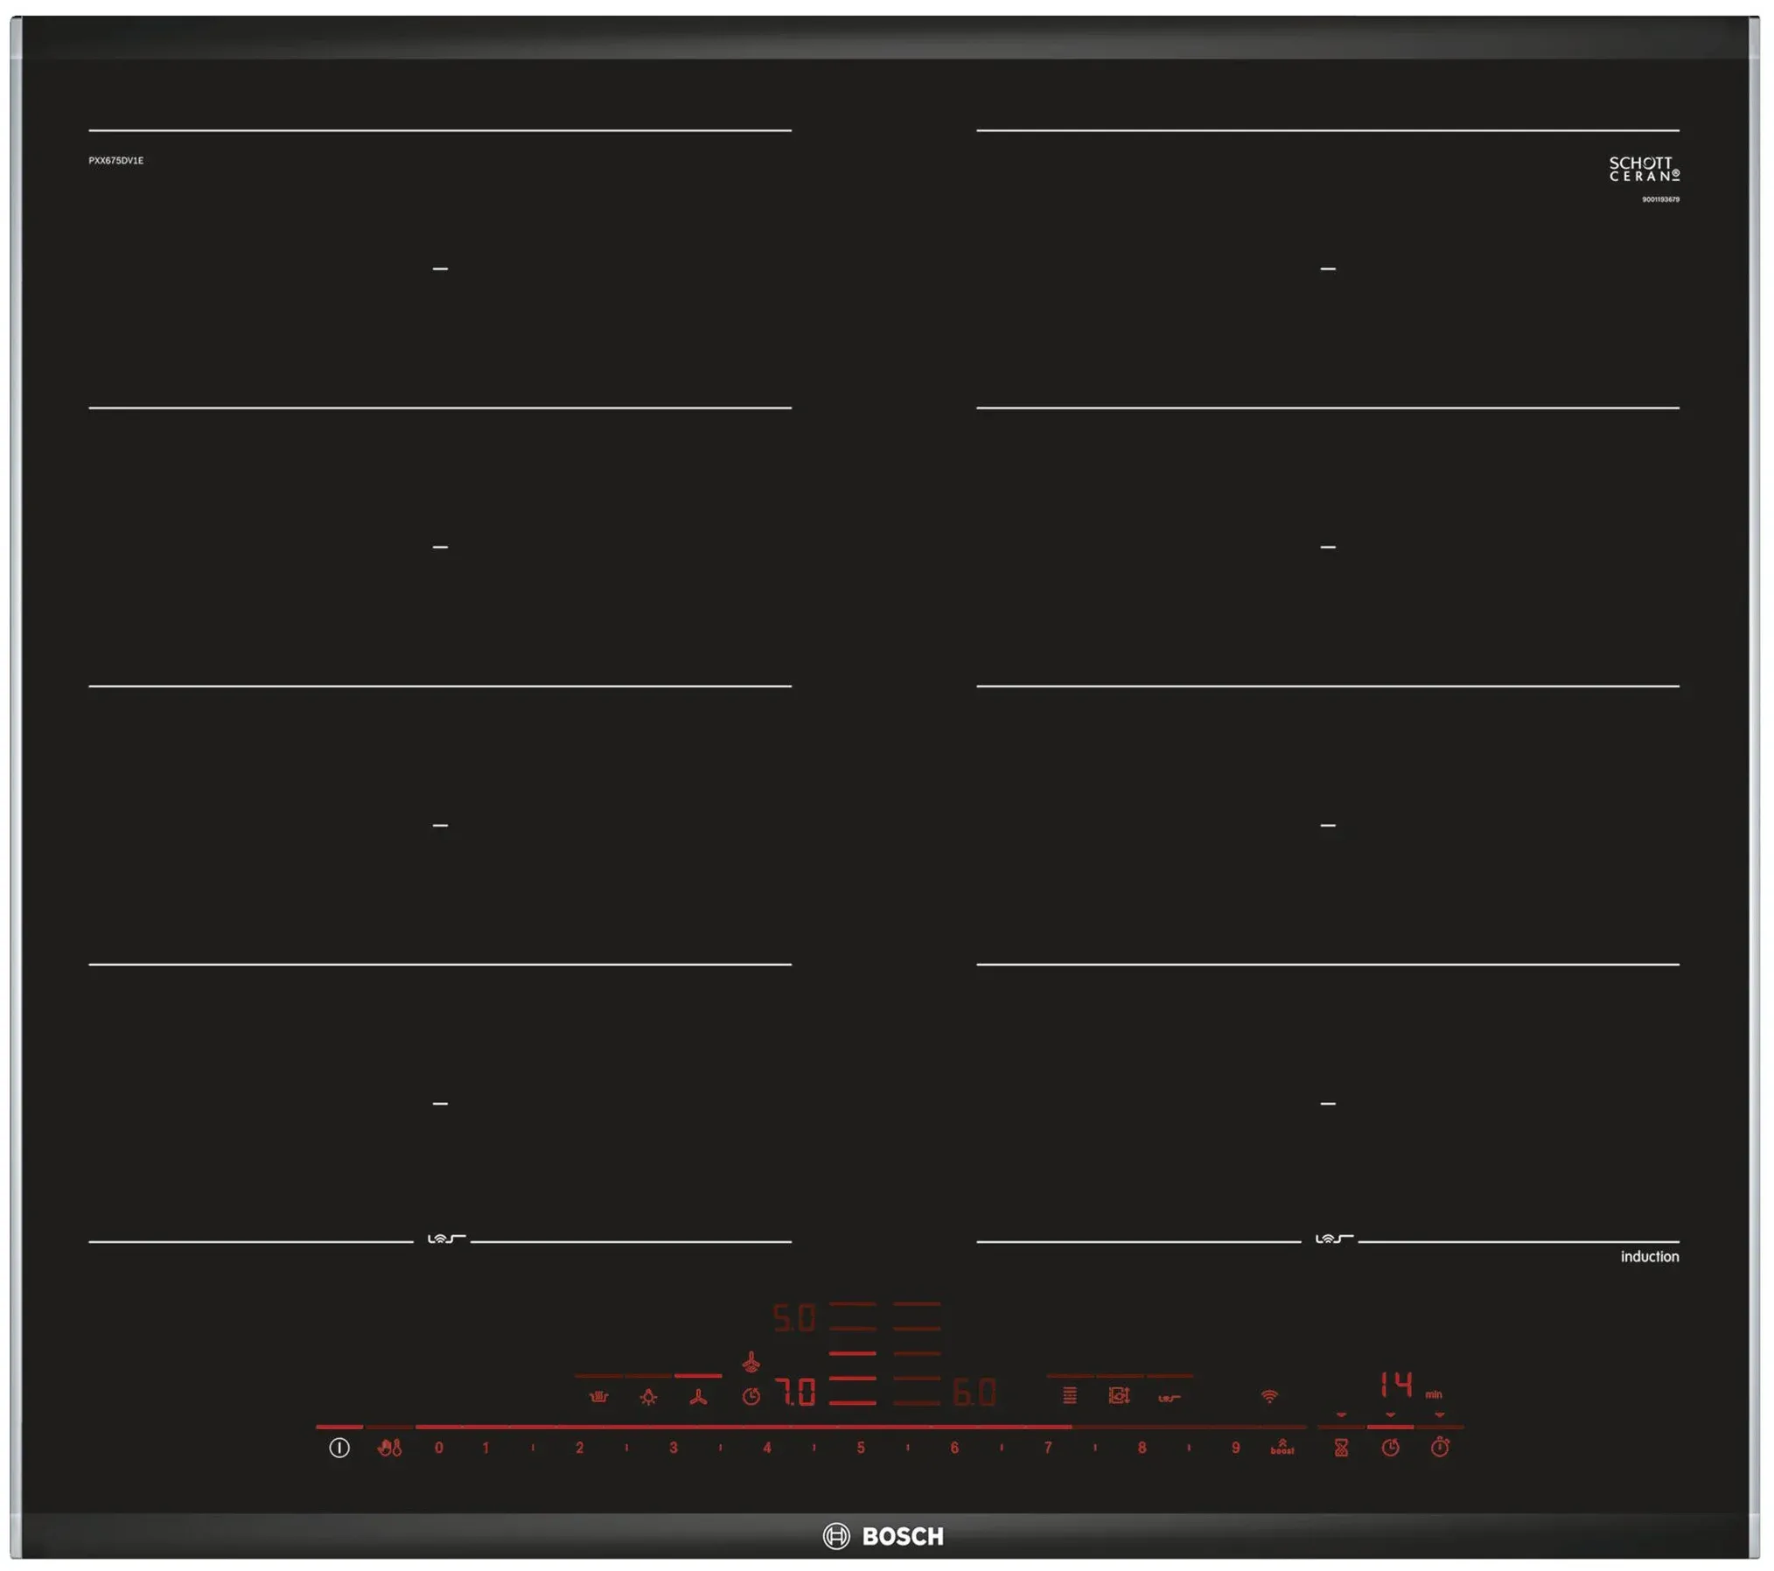The image size is (1774, 1571).
Task: Set power slider to level 0
Action: click(439, 1448)
